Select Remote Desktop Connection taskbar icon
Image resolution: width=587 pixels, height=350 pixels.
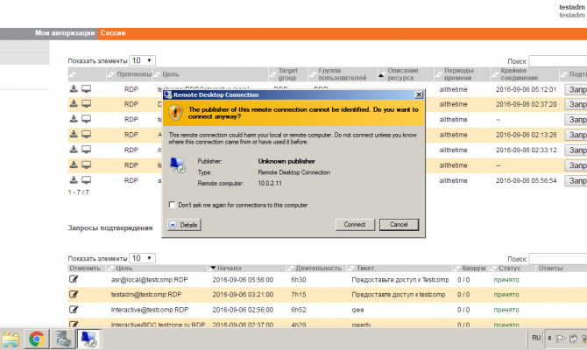coord(89,339)
